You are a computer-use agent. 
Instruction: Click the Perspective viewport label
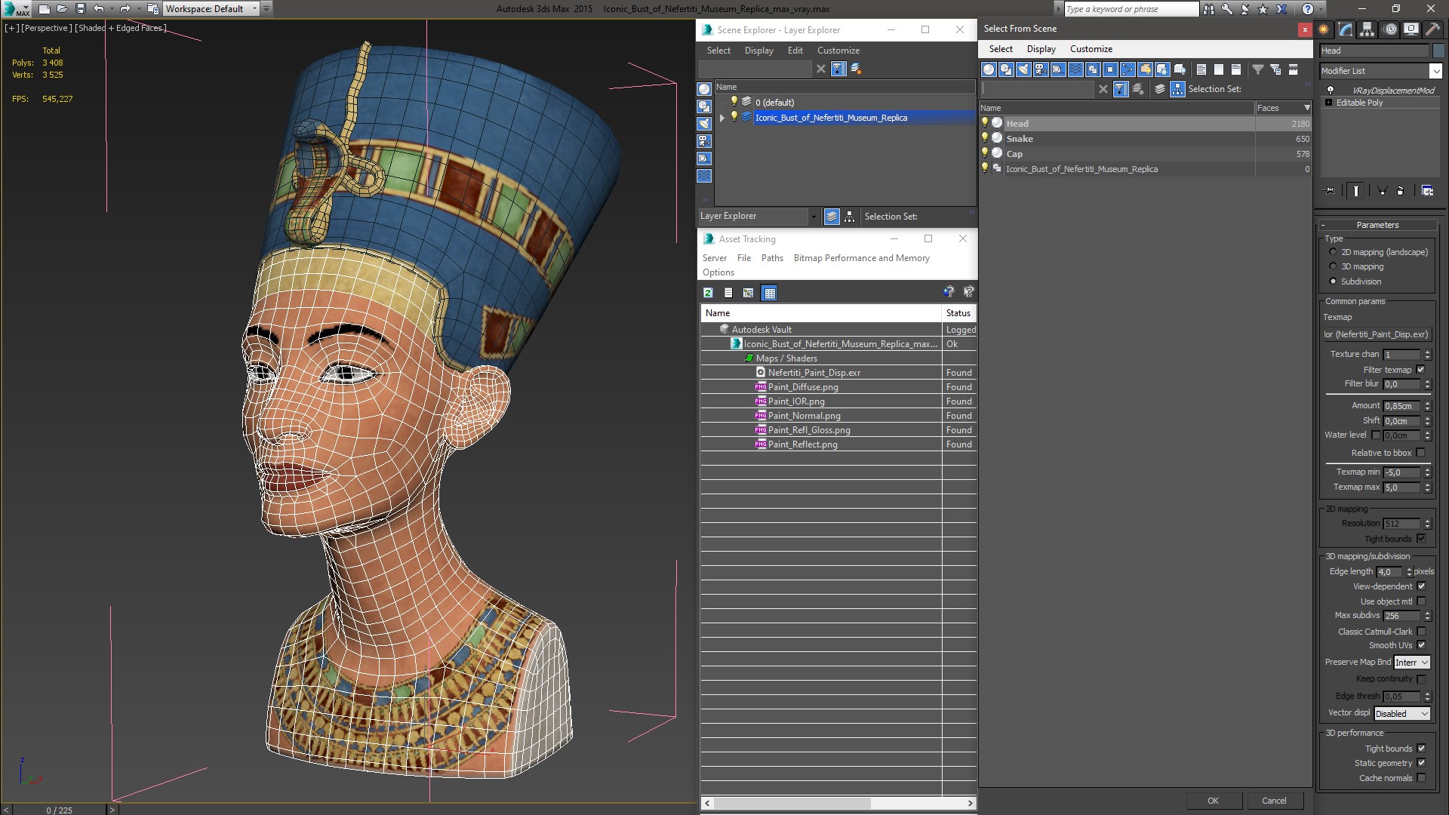(47, 28)
